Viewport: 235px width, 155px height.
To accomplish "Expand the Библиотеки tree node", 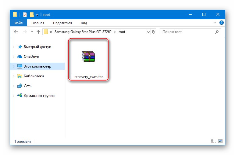I will [x=14, y=76].
